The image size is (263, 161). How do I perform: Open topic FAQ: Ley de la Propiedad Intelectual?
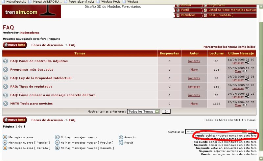click(x=41, y=78)
